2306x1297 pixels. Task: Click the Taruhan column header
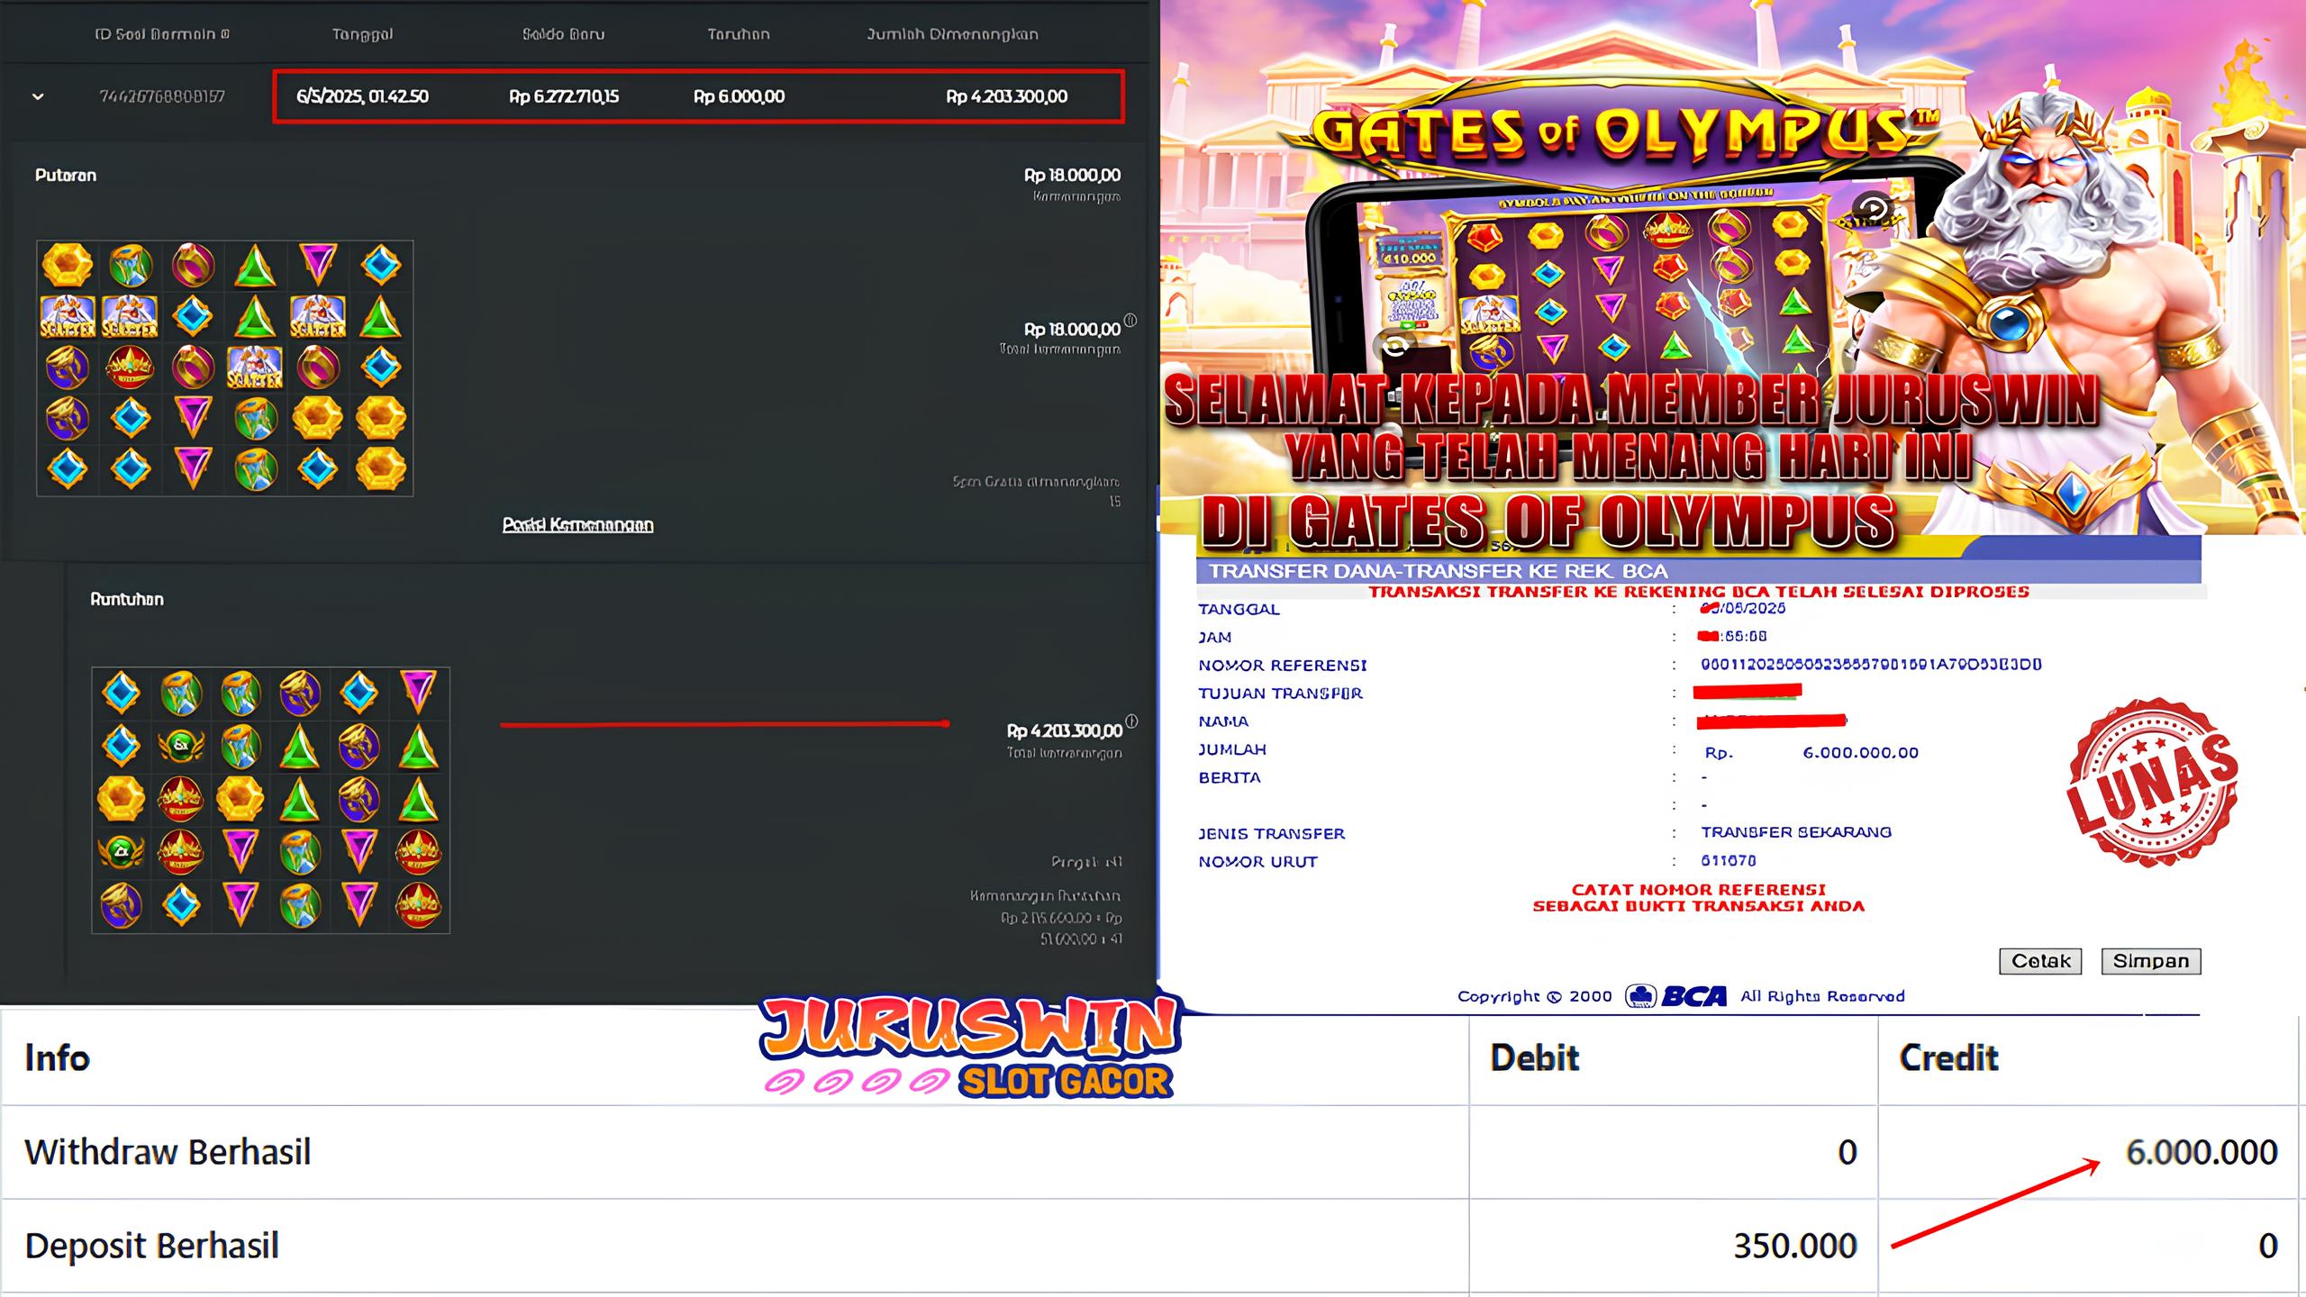point(738,34)
